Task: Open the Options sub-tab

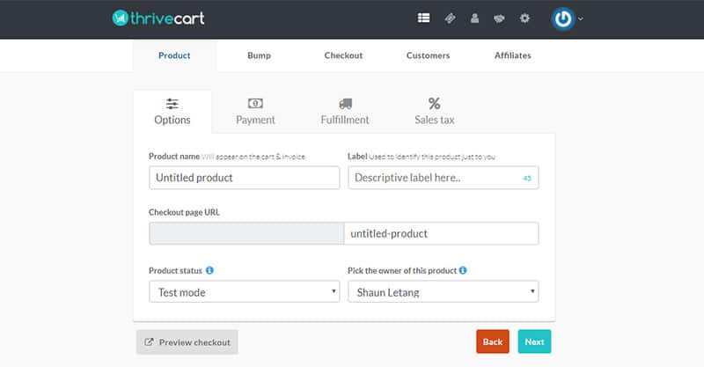Action: pyautogui.click(x=172, y=112)
